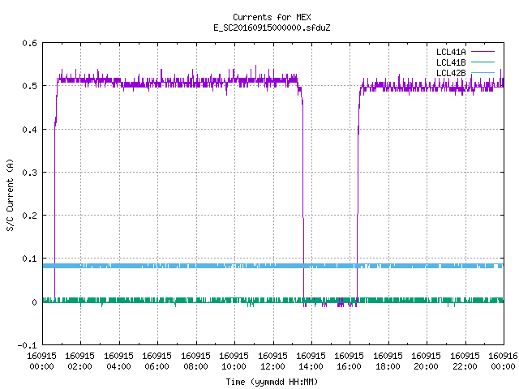Select the filename E_SC20160915000000.sfduZ subtitle
519x389 pixels.
[272, 28]
